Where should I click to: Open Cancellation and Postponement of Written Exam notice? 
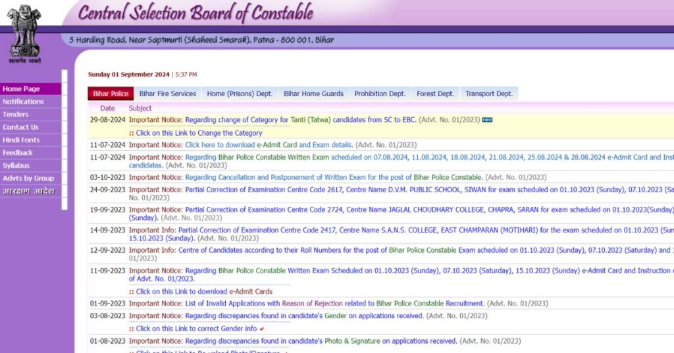pyautogui.click(x=334, y=177)
